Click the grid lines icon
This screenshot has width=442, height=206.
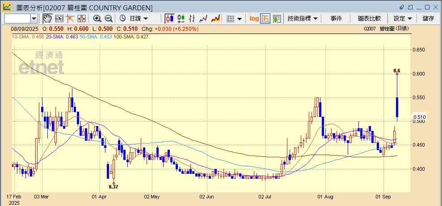pos(231,19)
